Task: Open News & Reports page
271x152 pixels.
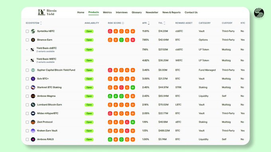Action: point(171,12)
